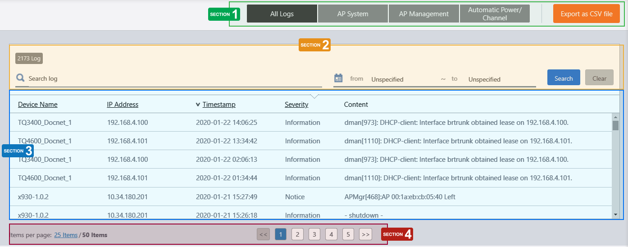Go to the first page of logs
Screen dimensions: 628x247
pyautogui.click(x=264, y=234)
